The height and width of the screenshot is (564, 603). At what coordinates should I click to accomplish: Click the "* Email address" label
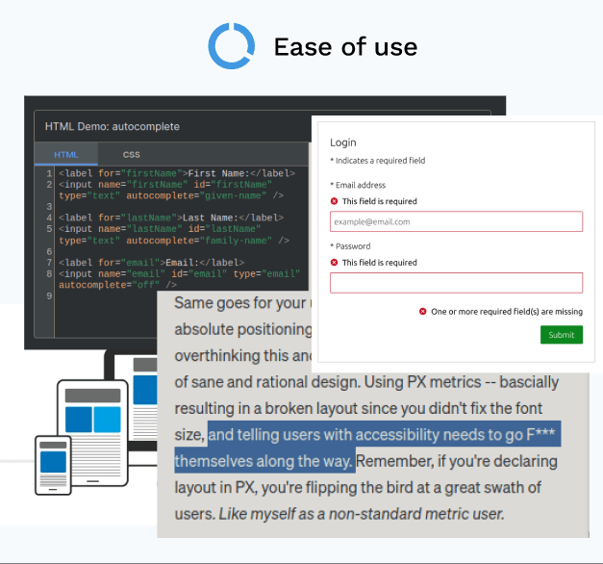(x=358, y=185)
